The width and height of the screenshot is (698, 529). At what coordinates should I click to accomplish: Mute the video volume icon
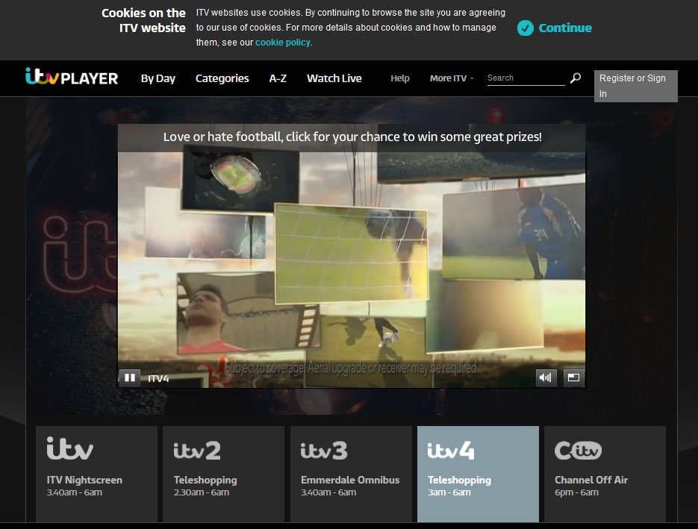[x=546, y=378]
